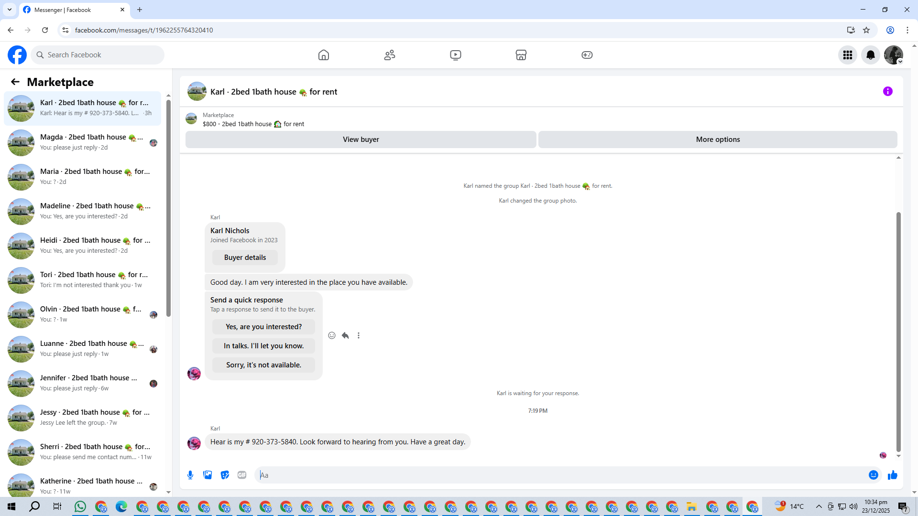Image resolution: width=918 pixels, height=516 pixels.
Task: React with emoji to the message
Action: tap(332, 335)
